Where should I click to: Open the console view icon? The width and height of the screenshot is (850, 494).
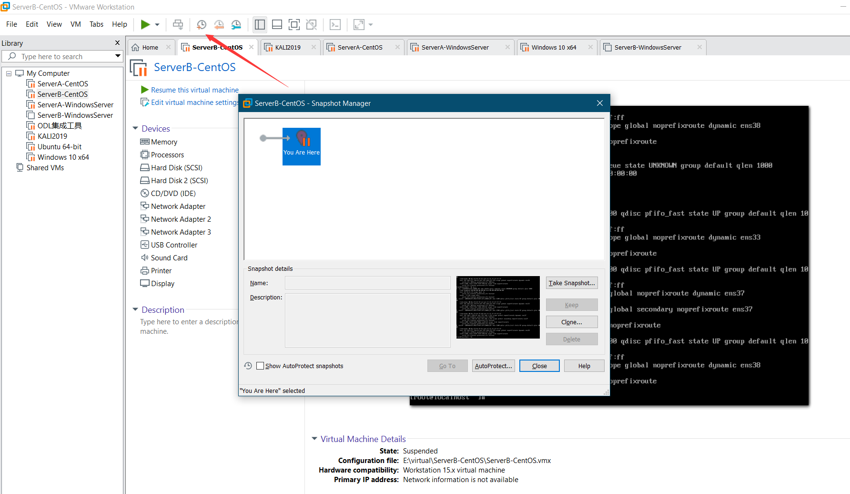pos(335,24)
